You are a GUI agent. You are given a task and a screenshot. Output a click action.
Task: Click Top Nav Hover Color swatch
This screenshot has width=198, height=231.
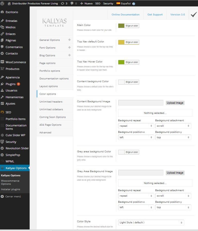121,62
